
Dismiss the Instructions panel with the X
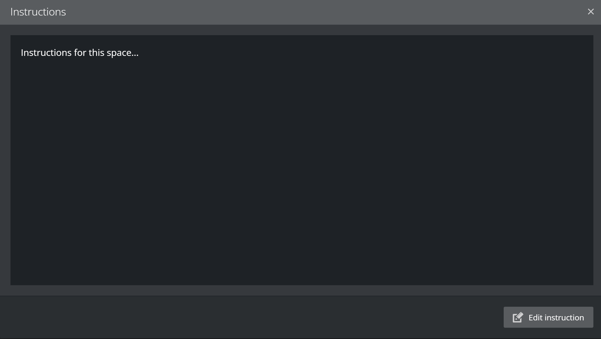tap(591, 12)
